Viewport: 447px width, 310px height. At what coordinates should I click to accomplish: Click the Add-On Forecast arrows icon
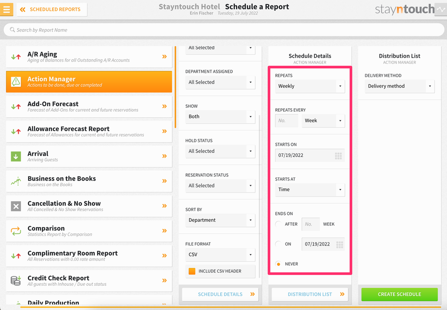click(16, 106)
